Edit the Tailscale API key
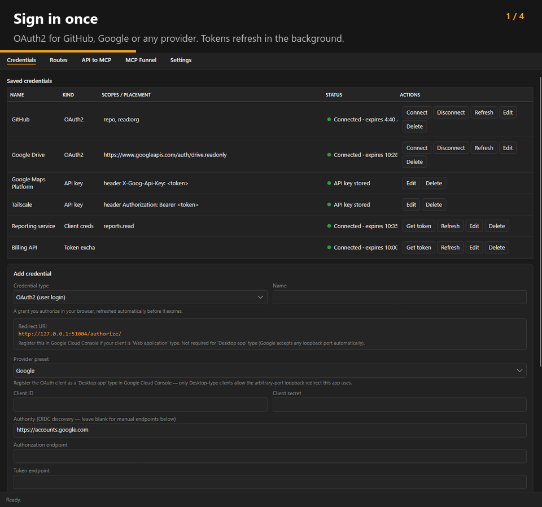The height and width of the screenshot is (507, 542). tap(411, 204)
